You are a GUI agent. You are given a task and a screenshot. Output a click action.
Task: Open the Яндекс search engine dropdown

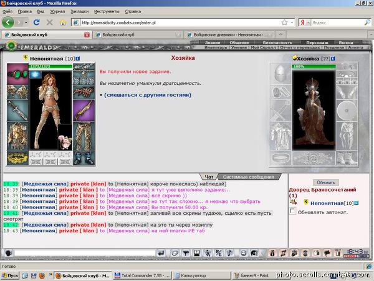coord(308,22)
